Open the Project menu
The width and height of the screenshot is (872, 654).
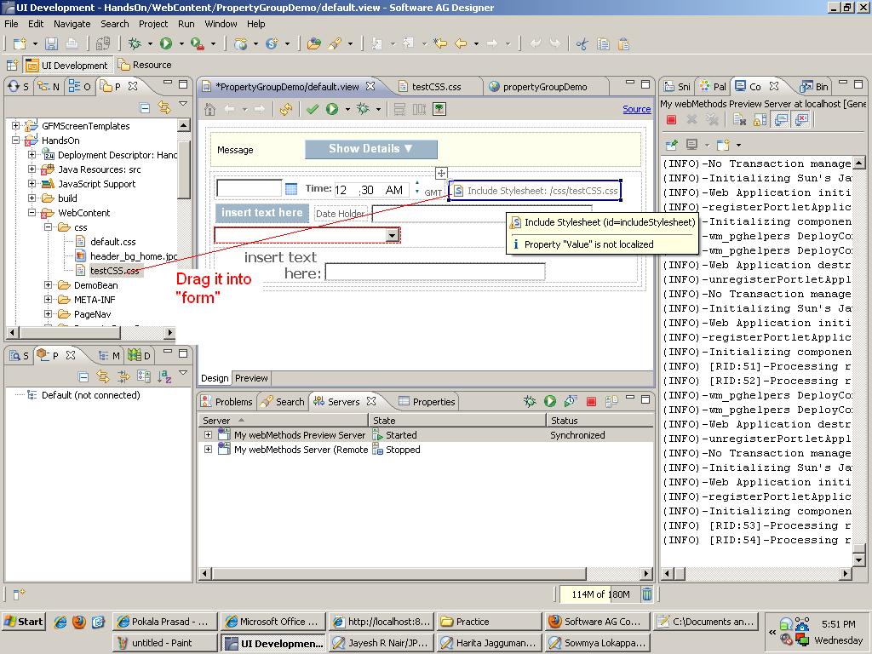[x=153, y=24]
